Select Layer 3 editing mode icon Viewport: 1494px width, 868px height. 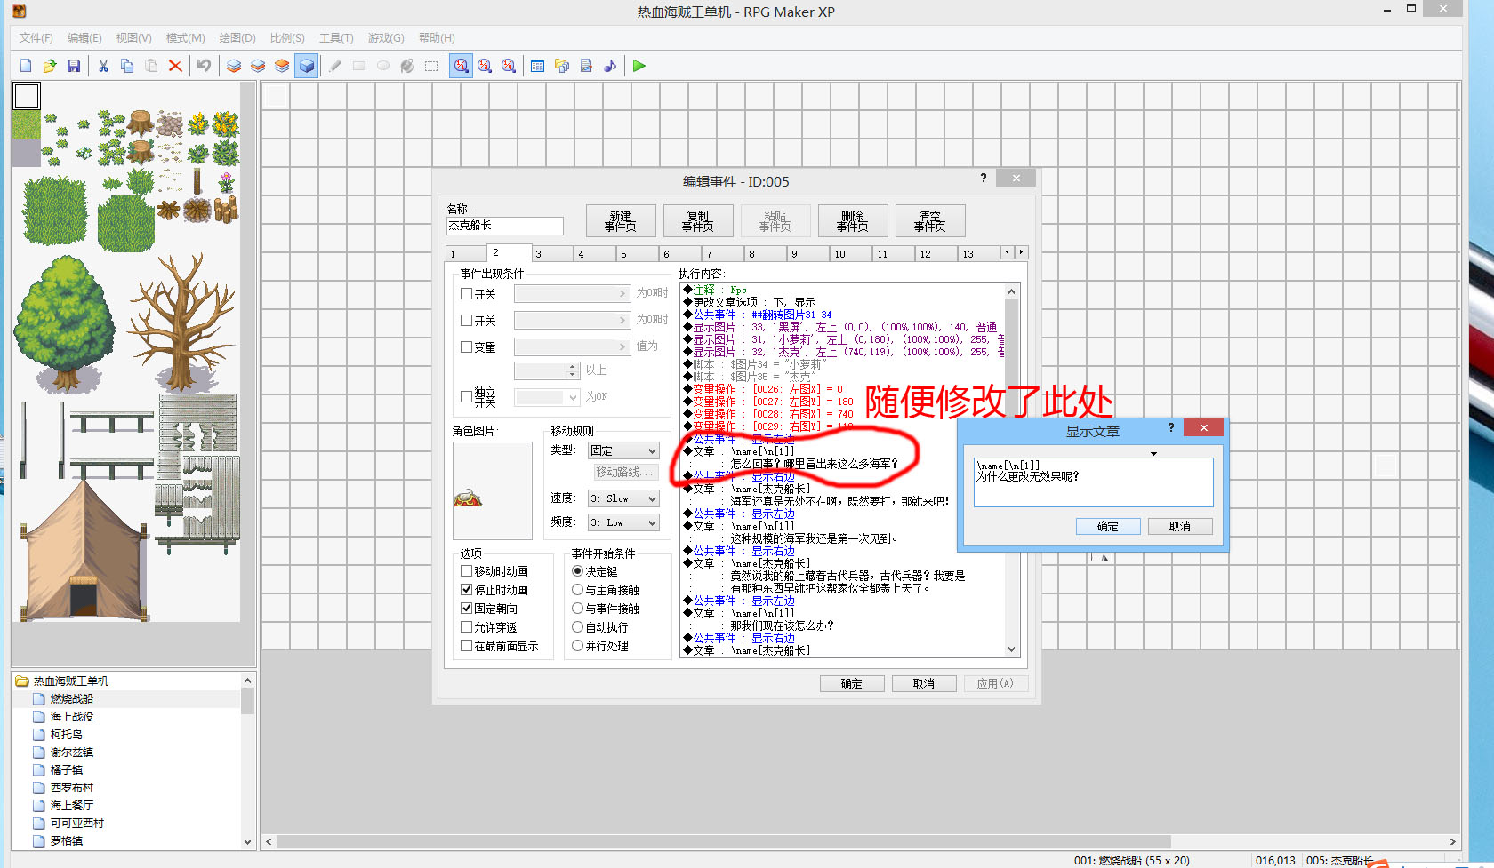282,66
